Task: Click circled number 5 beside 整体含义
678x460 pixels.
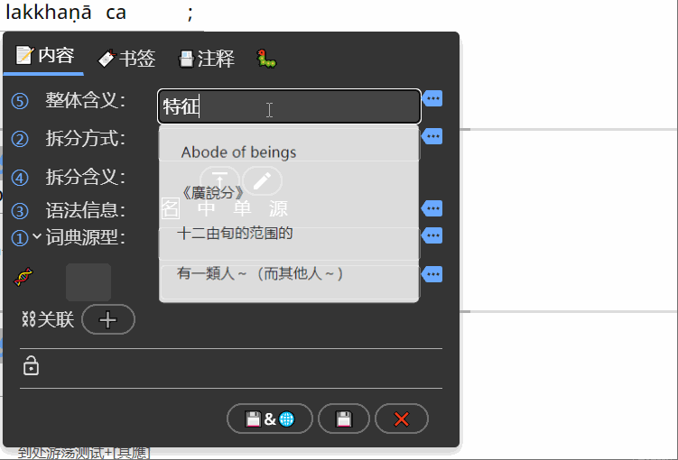Action: [20, 102]
